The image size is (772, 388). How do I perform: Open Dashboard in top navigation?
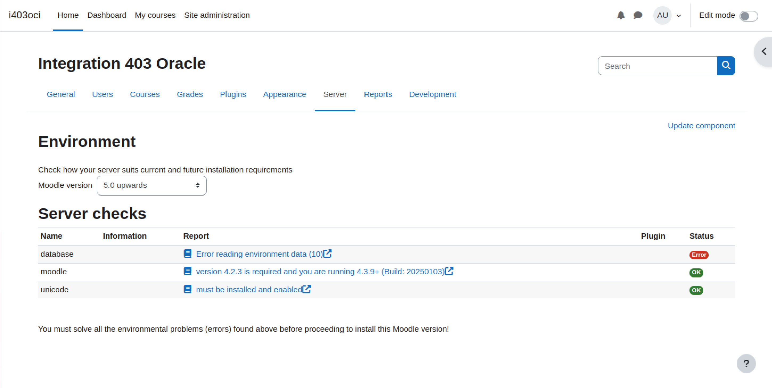coord(107,15)
